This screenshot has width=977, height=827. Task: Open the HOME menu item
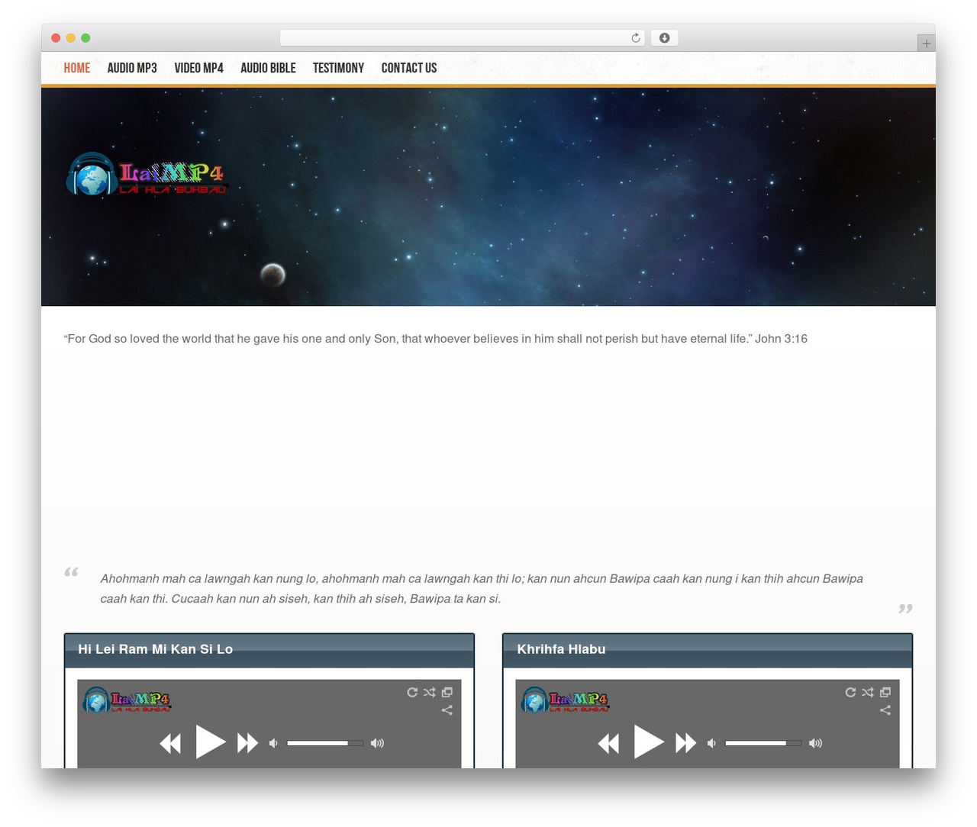click(x=77, y=68)
